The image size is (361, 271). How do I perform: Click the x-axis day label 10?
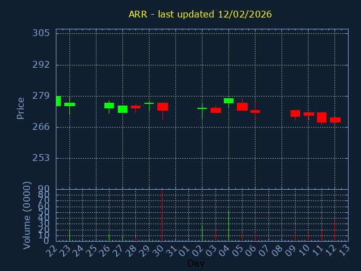tap(304, 250)
